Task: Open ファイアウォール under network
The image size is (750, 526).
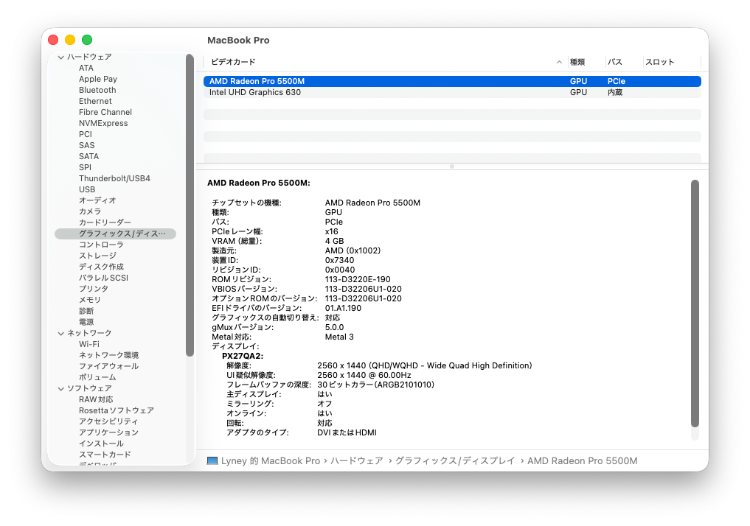Action: click(108, 366)
